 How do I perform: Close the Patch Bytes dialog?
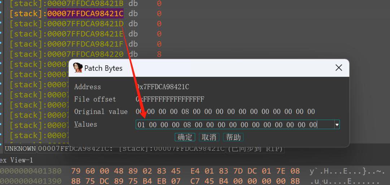tap(338, 67)
